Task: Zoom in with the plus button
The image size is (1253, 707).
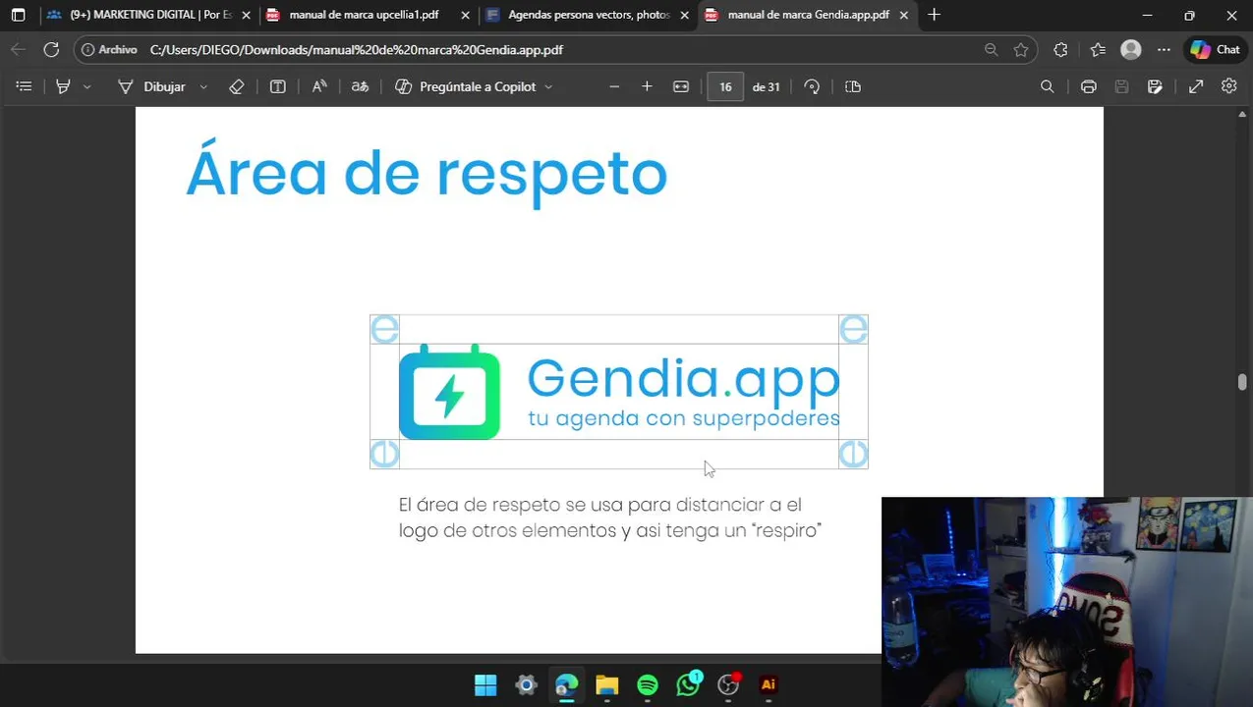Action: [647, 86]
